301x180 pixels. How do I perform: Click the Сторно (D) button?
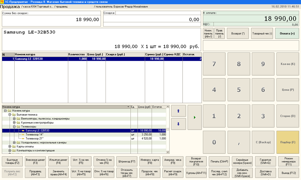pyautogui.click(x=288, y=116)
